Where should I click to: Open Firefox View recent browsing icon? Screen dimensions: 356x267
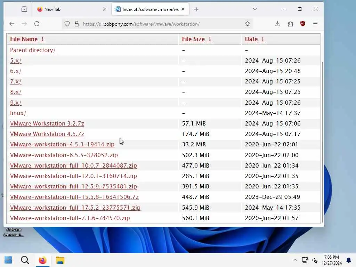click(24, 9)
